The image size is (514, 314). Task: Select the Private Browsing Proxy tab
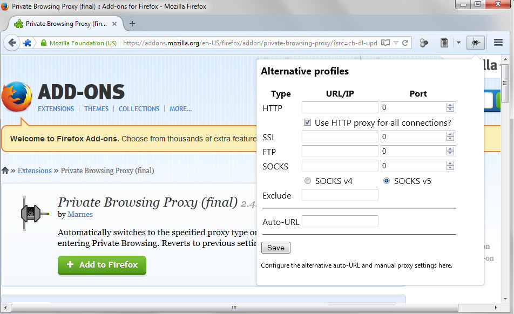pyautogui.click(x=65, y=24)
